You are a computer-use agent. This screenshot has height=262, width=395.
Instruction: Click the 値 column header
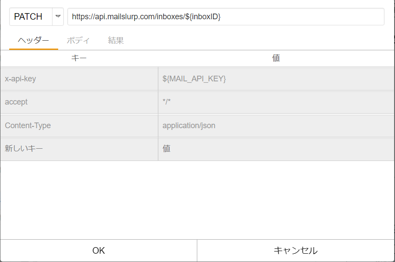[276, 58]
